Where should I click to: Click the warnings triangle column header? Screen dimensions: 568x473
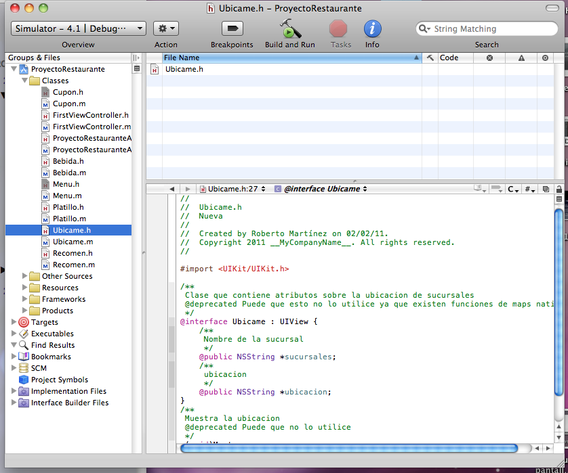click(x=521, y=58)
